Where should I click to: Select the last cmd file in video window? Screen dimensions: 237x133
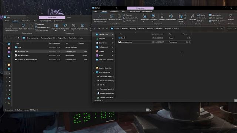coord(51,59)
